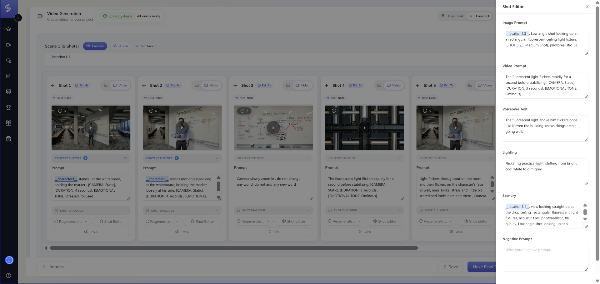Viewport: 600px width, 284px height.
Task: Click volume icon showing 0% on Shot 3
Action: click(269, 232)
